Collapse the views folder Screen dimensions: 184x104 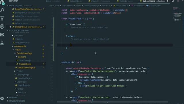14,50
